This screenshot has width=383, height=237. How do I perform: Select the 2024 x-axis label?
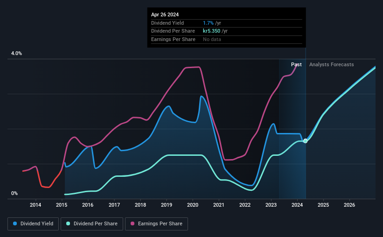pos(297,205)
